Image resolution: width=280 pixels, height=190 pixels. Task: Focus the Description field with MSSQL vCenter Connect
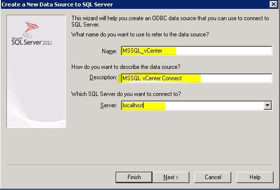(x=196, y=78)
